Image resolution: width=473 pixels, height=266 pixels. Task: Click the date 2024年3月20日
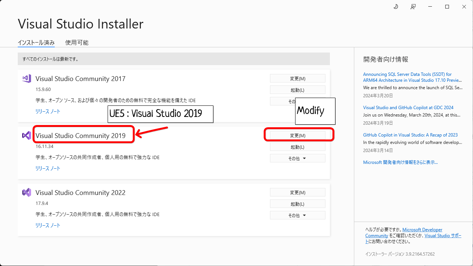(378, 95)
